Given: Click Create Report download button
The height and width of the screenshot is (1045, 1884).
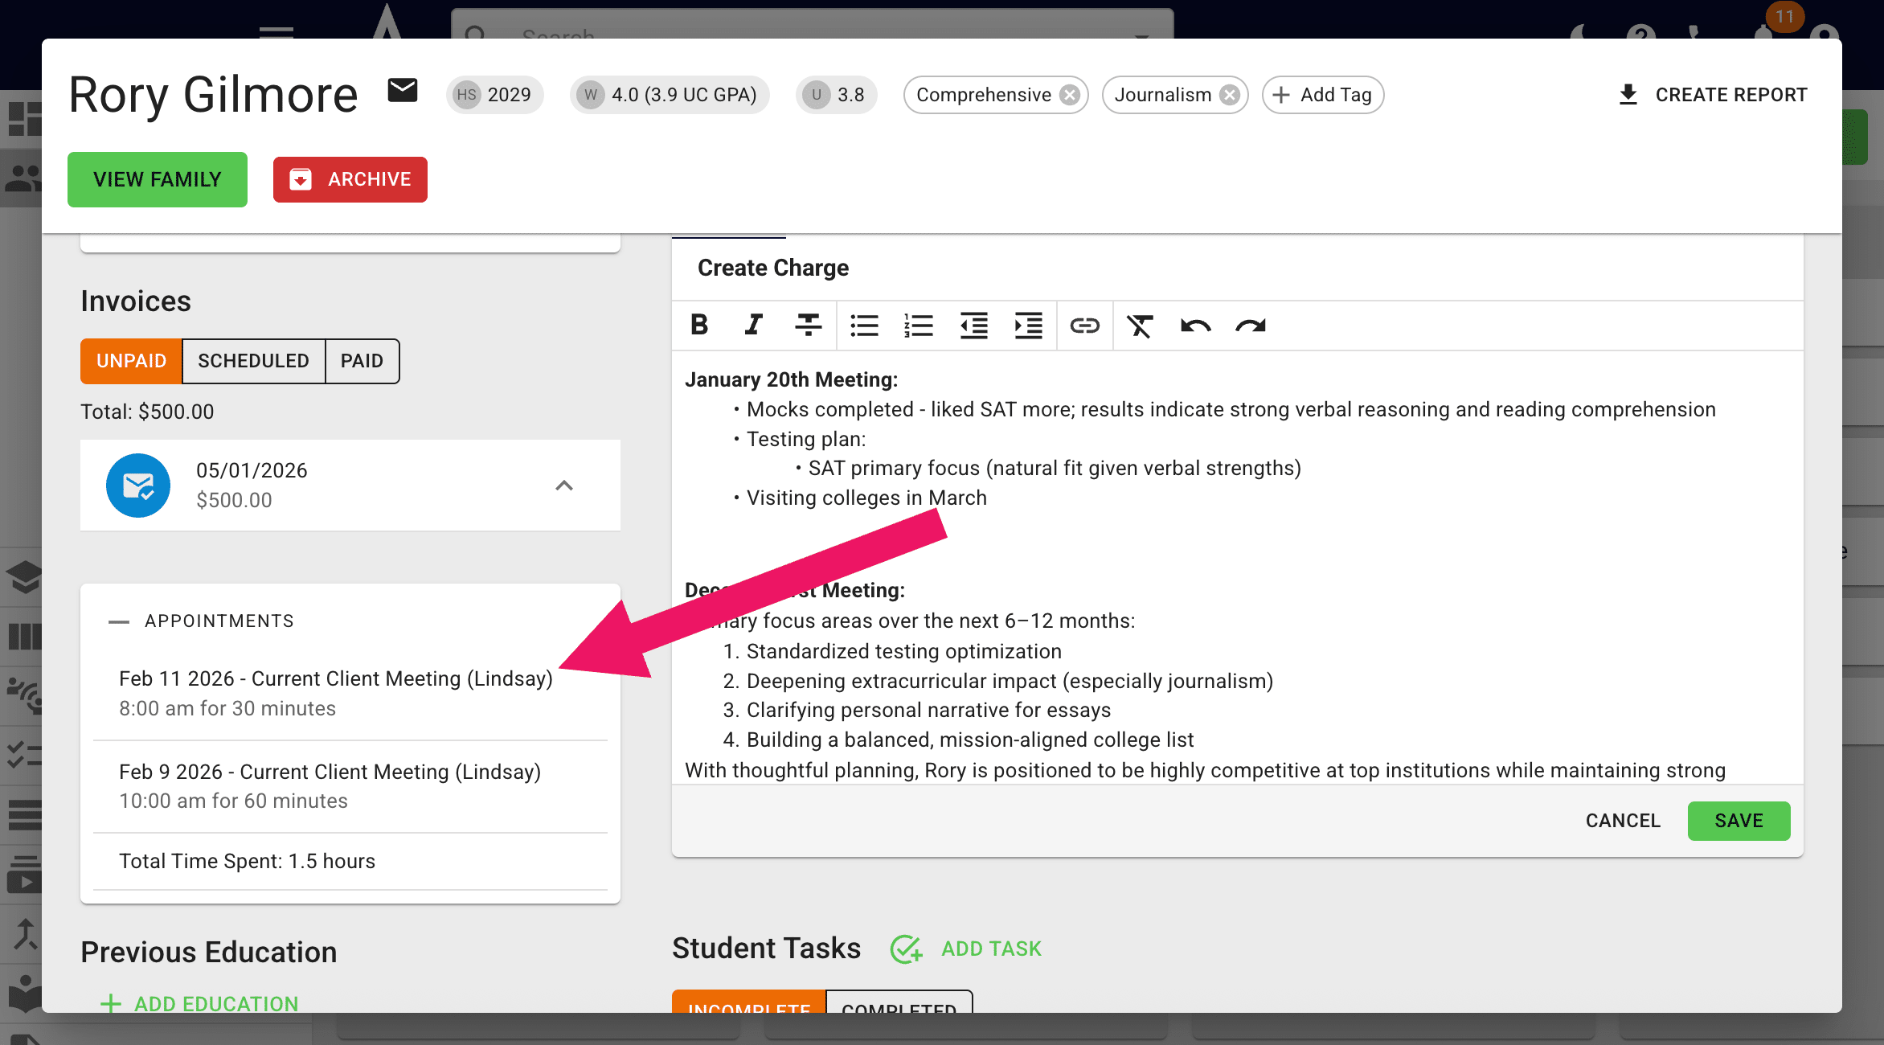Looking at the screenshot, I should click(1712, 95).
